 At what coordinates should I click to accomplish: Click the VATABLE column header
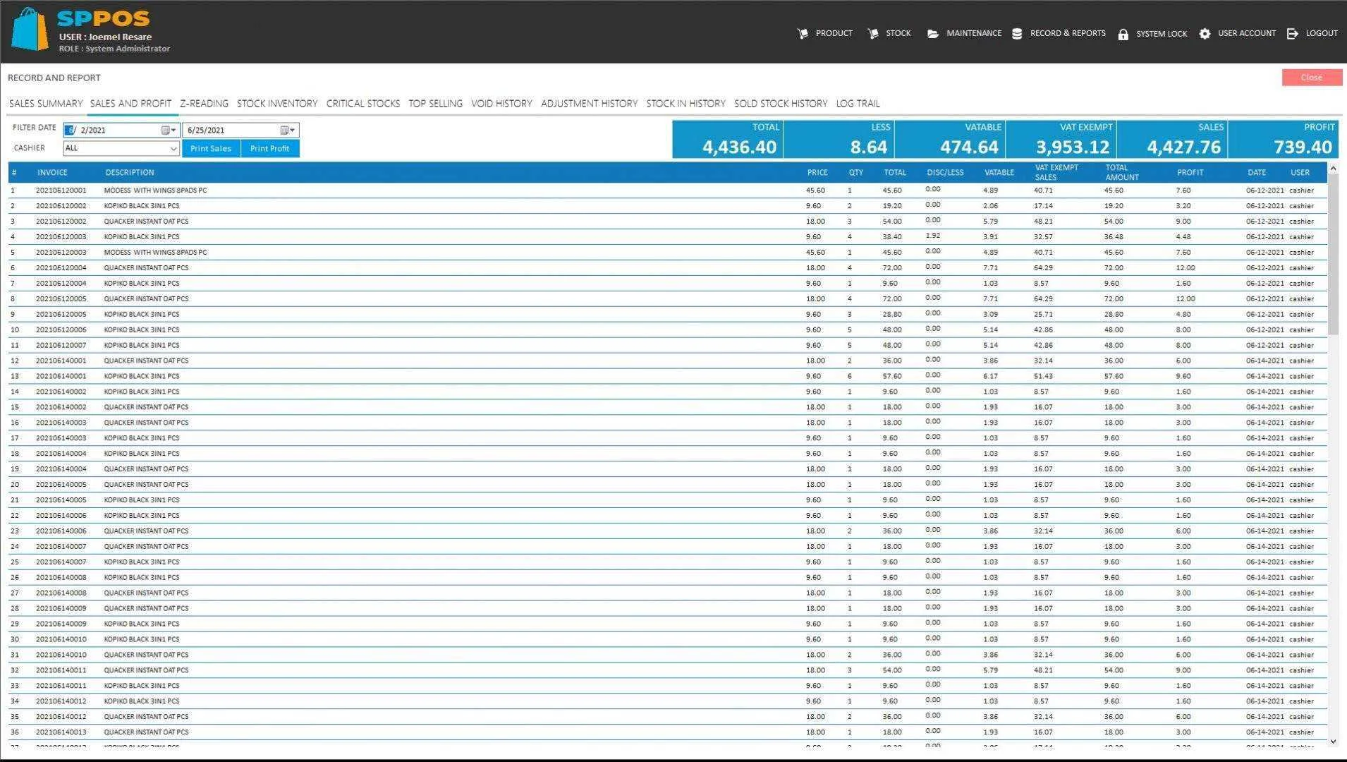click(x=999, y=172)
